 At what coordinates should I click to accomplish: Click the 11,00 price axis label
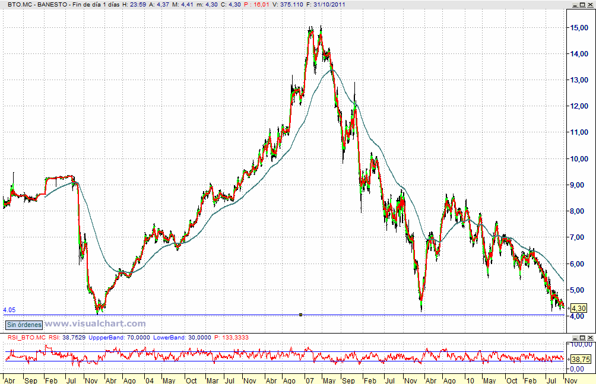point(579,133)
